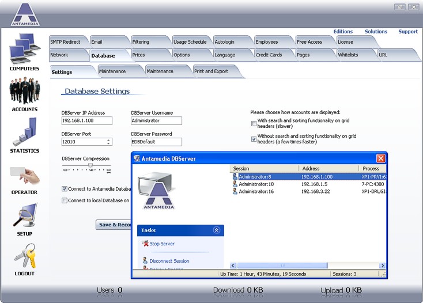Close the Antamedia DBServer window

click(381, 158)
